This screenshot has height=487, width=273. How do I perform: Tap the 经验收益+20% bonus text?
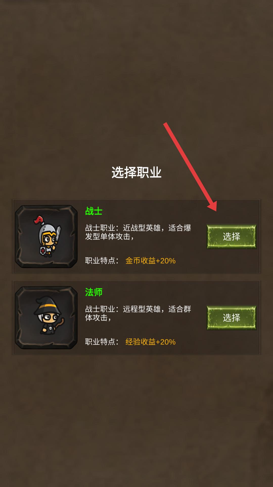(150, 342)
